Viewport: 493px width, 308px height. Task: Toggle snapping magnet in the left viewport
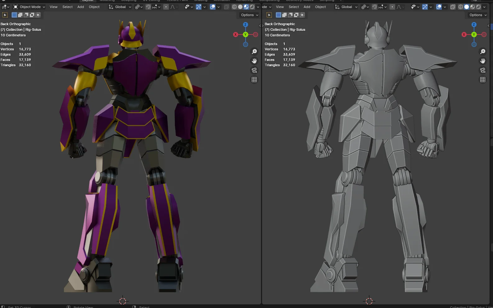coord(148,7)
